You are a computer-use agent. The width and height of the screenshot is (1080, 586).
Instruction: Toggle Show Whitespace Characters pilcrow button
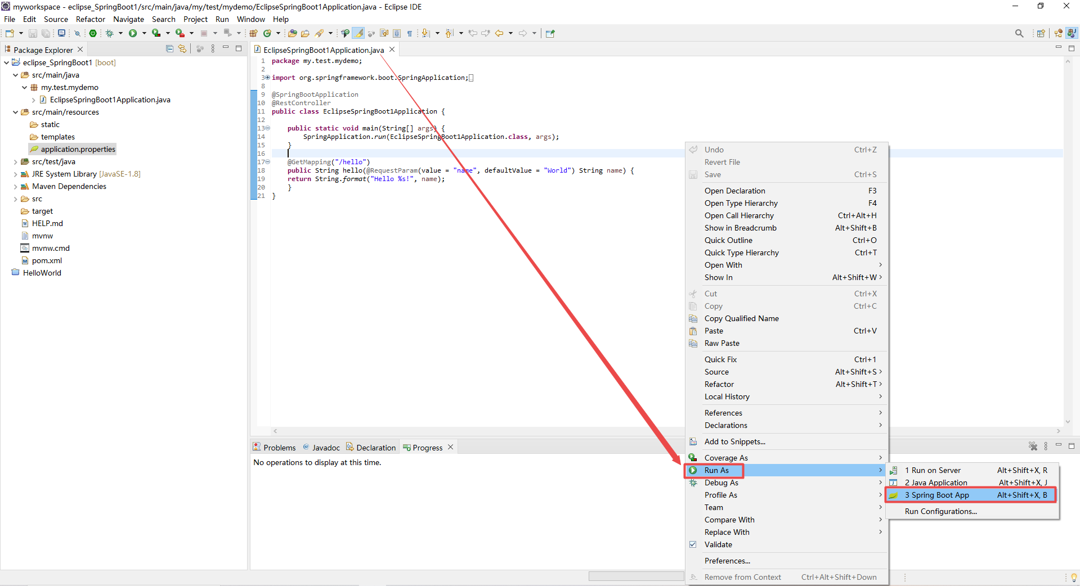tap(409, 33)
